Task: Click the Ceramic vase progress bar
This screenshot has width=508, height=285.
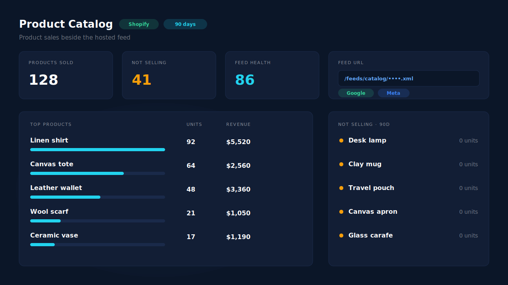Action: [98, 245]
